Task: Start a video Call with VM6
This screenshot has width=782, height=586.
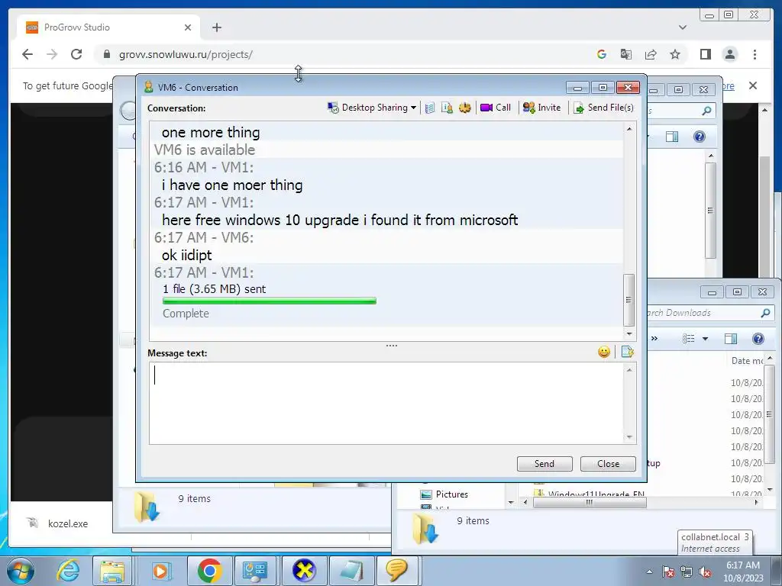Action: pyautogui.click(x=496, y=108)
